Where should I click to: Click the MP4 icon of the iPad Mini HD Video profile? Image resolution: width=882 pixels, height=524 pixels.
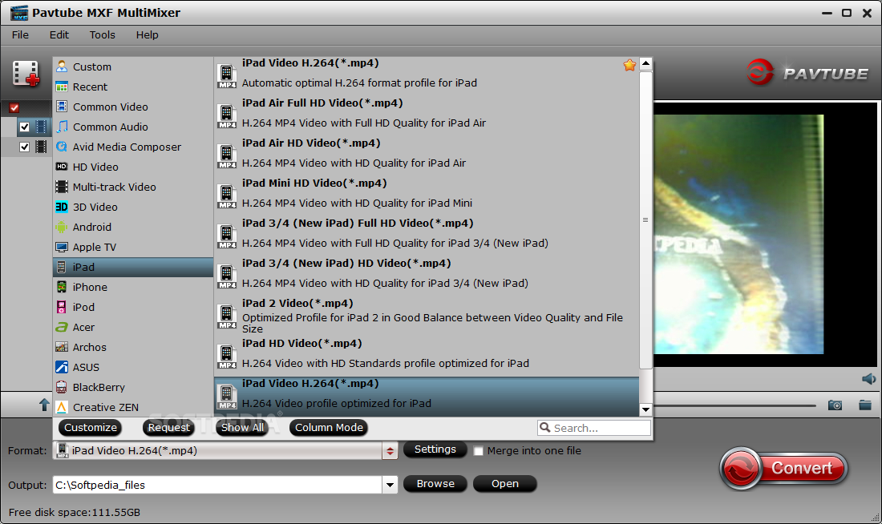tap(227, 196)
